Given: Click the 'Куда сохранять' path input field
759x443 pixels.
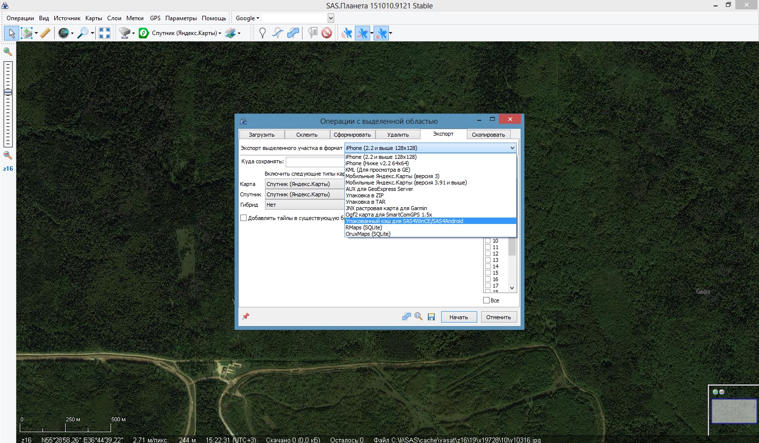Looking at the screenshot, I should [315, 162].
